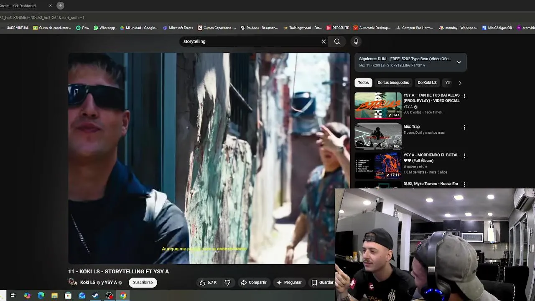This screenshot has height=301, width=535.
Task: Open the DUKI, Myke Towers - Nueva Era title
Action: (x=431, y=184)
